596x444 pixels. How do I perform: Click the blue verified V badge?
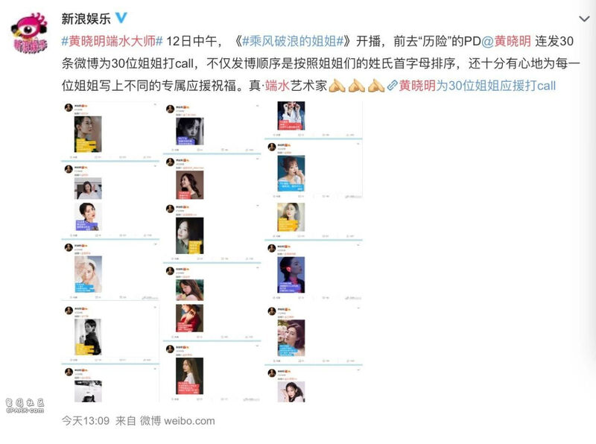[x=121, y=17]
